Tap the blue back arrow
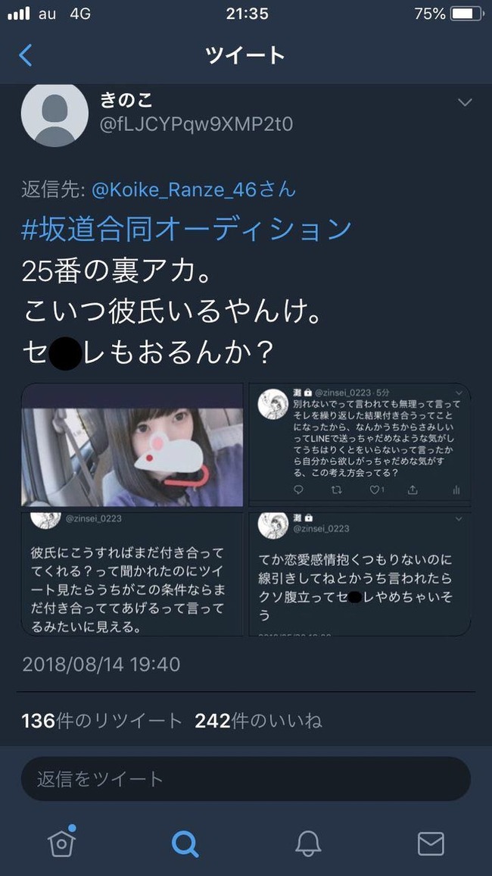Screen dimensions: 492x876 26,55
